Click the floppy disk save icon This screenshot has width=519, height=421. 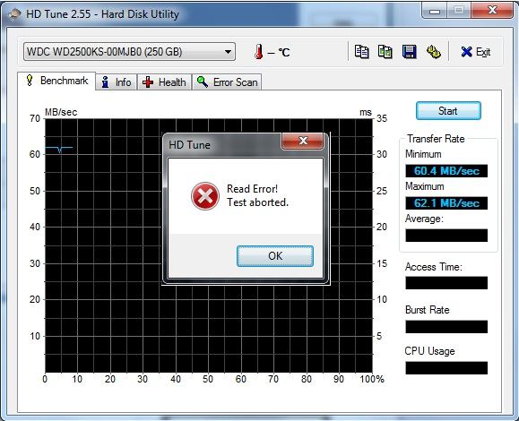(x=409, y=52)
